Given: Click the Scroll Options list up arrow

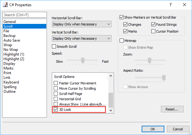Looking at the screenshot, I should [111, 76].
